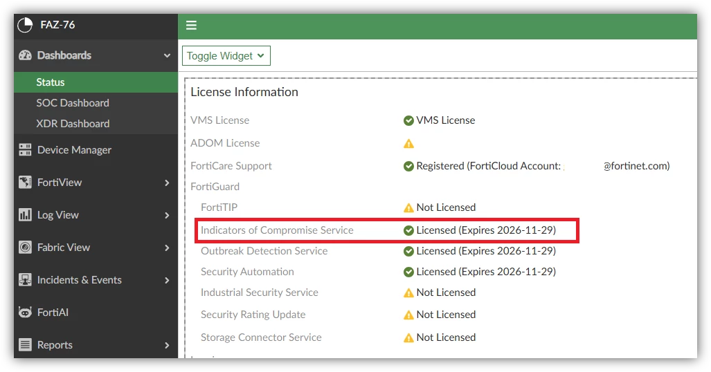Image resolution: width=711 pixels, height=372 pixels.
Task: Click the FortiCare Support check icon
Action: [x=408, y=166]
